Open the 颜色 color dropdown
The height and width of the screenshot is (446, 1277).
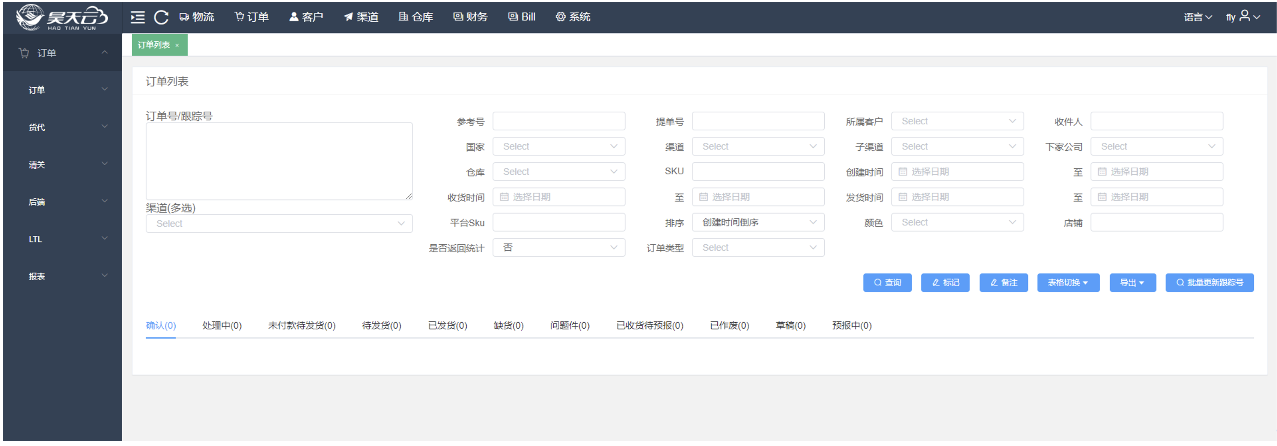pos(957,222)
